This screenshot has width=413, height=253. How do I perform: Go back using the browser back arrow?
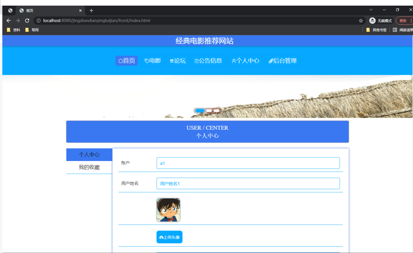(8, 20)
